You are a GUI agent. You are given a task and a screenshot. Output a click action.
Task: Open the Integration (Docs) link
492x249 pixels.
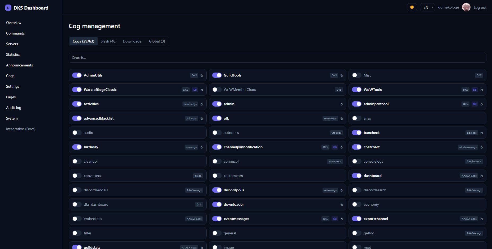click(x=21, y=129)
